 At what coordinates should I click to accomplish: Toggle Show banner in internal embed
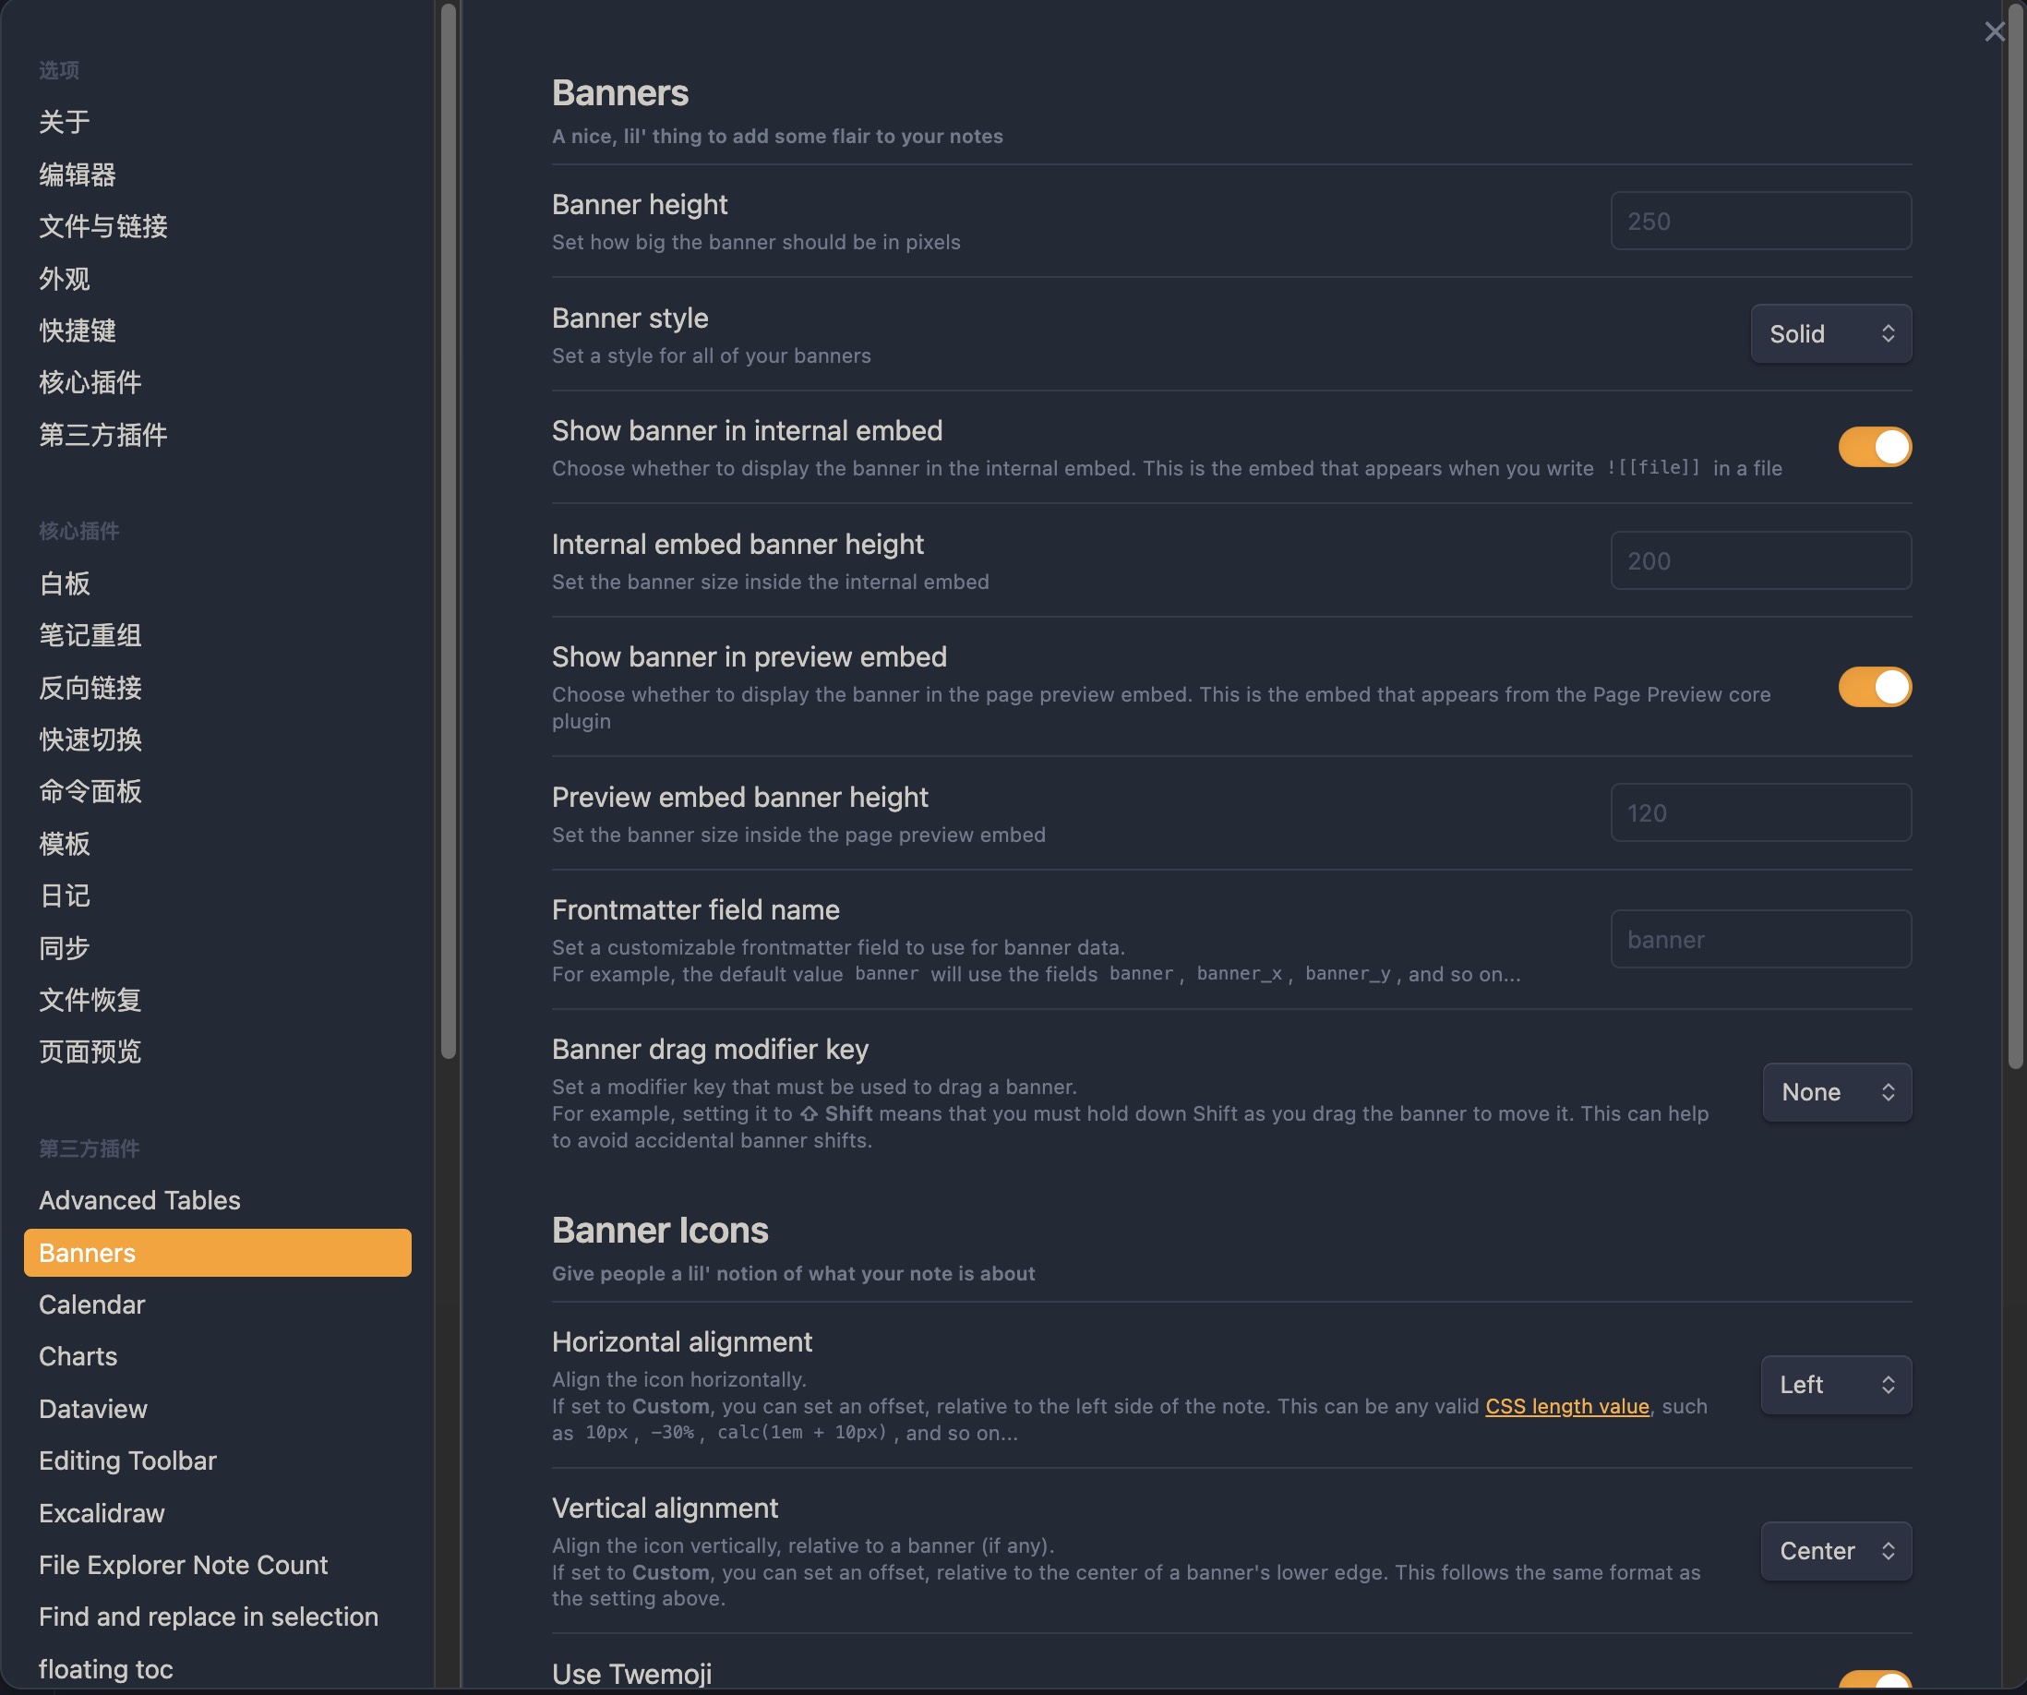(x=1875, y=447)
